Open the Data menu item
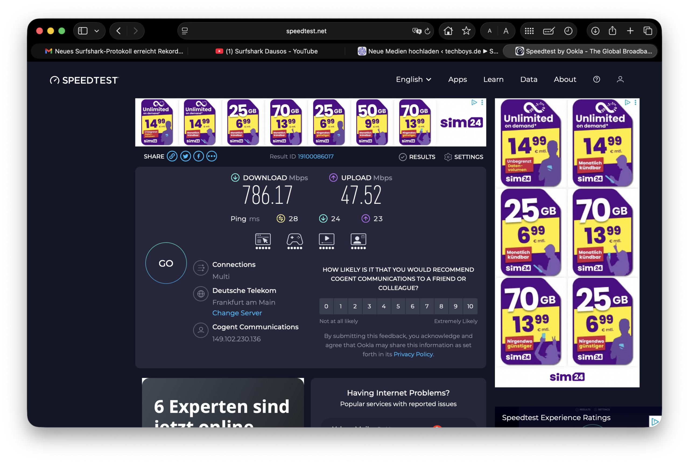Image resolution: width=689 pixels, height=463 pixels. (x=529, y=79)
